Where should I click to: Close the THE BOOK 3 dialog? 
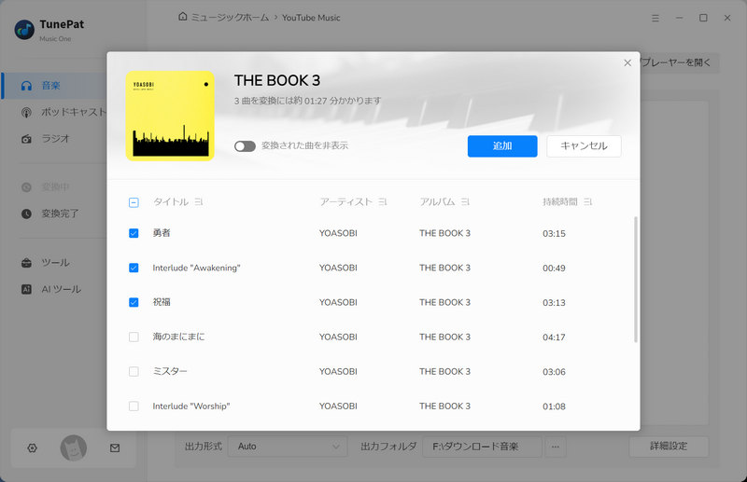tap(627, 62)
